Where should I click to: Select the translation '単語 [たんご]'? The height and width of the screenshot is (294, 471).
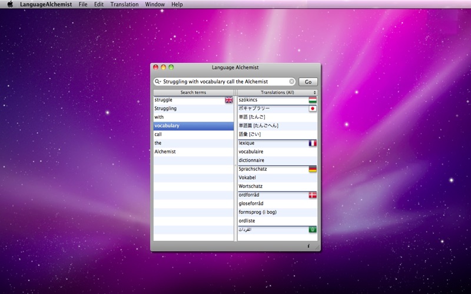point(277,117)
